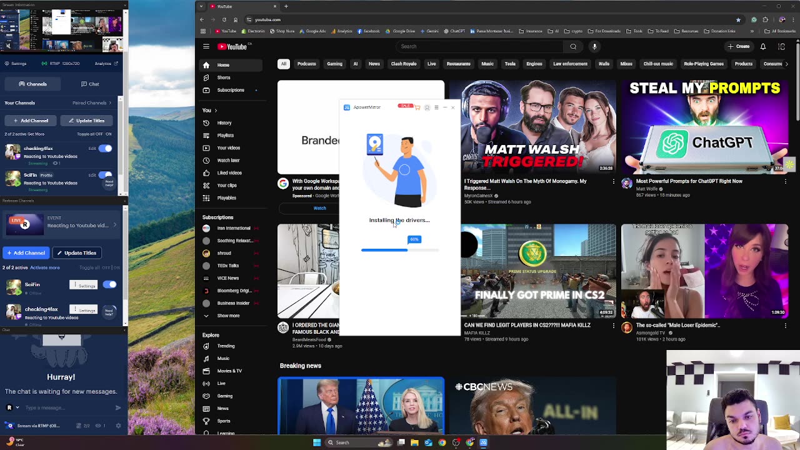
Task: Click the ApowerMirror driver install progress bar
Action: (400, 250)
